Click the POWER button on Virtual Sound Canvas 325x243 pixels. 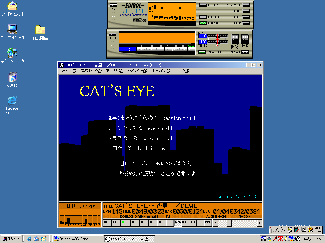pyautogui.click(x=113, y=5)
